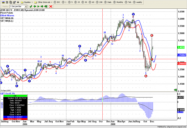
Task: Click the green return-arrow replay icon
Action: pyautogui.click(x=31, y=7)
